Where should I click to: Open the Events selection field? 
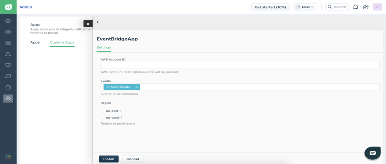(259, 87)
